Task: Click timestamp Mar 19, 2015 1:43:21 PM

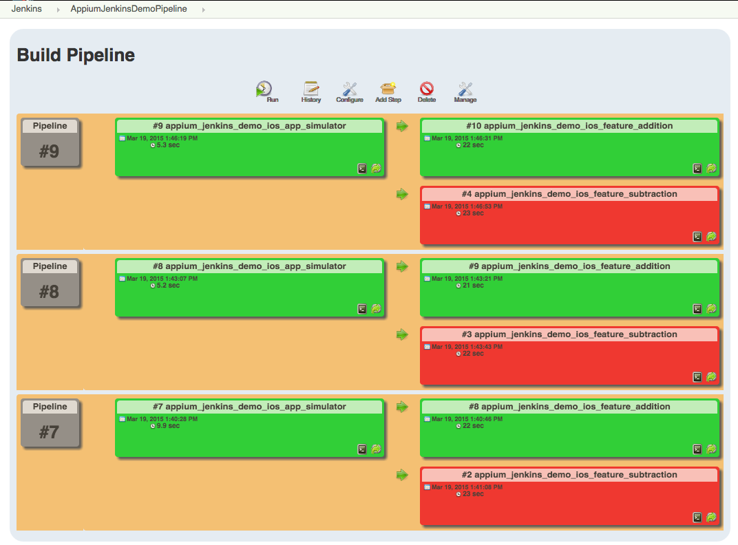Action: tap(467, 279)
